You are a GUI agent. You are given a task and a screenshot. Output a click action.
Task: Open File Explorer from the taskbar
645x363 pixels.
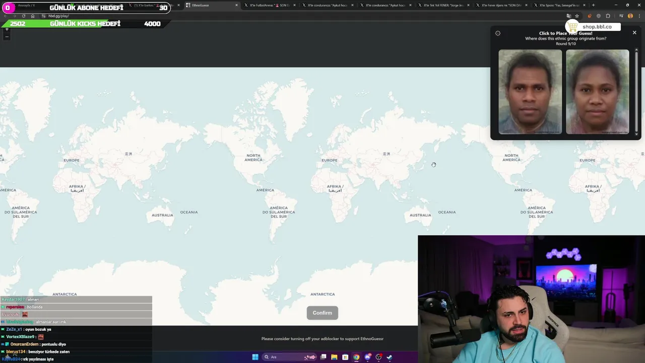click(x=334, y=357)
